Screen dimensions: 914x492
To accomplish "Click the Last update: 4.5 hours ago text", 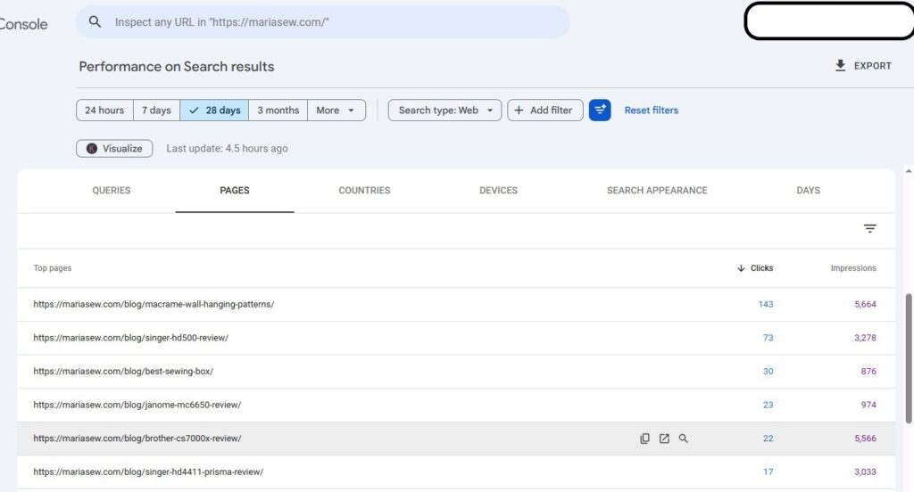I will (227, 149).
